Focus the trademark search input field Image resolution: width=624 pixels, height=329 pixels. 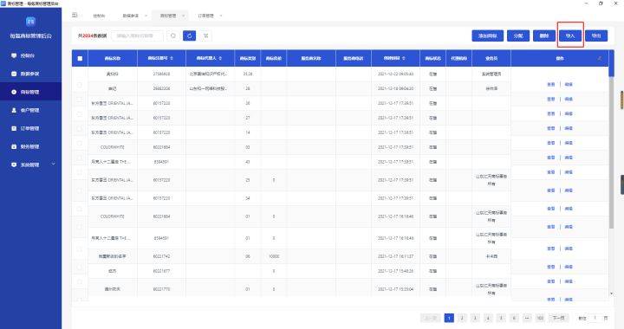[x=137, y=35]
